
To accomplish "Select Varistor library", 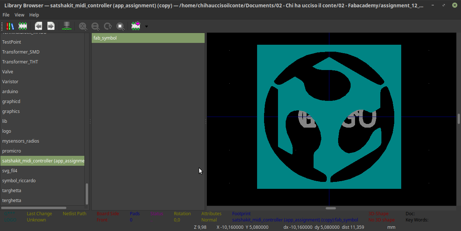I will click(x=42, y=82).
